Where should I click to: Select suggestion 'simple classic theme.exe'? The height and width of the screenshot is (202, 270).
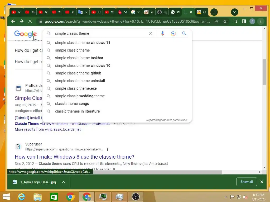pos(117,88)
